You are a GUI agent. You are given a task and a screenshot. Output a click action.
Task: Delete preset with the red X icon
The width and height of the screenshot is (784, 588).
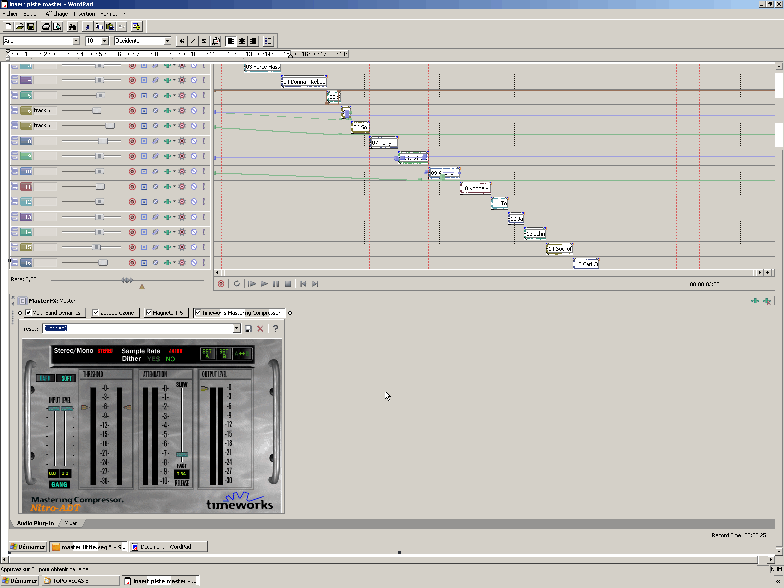tap(260, 329)
